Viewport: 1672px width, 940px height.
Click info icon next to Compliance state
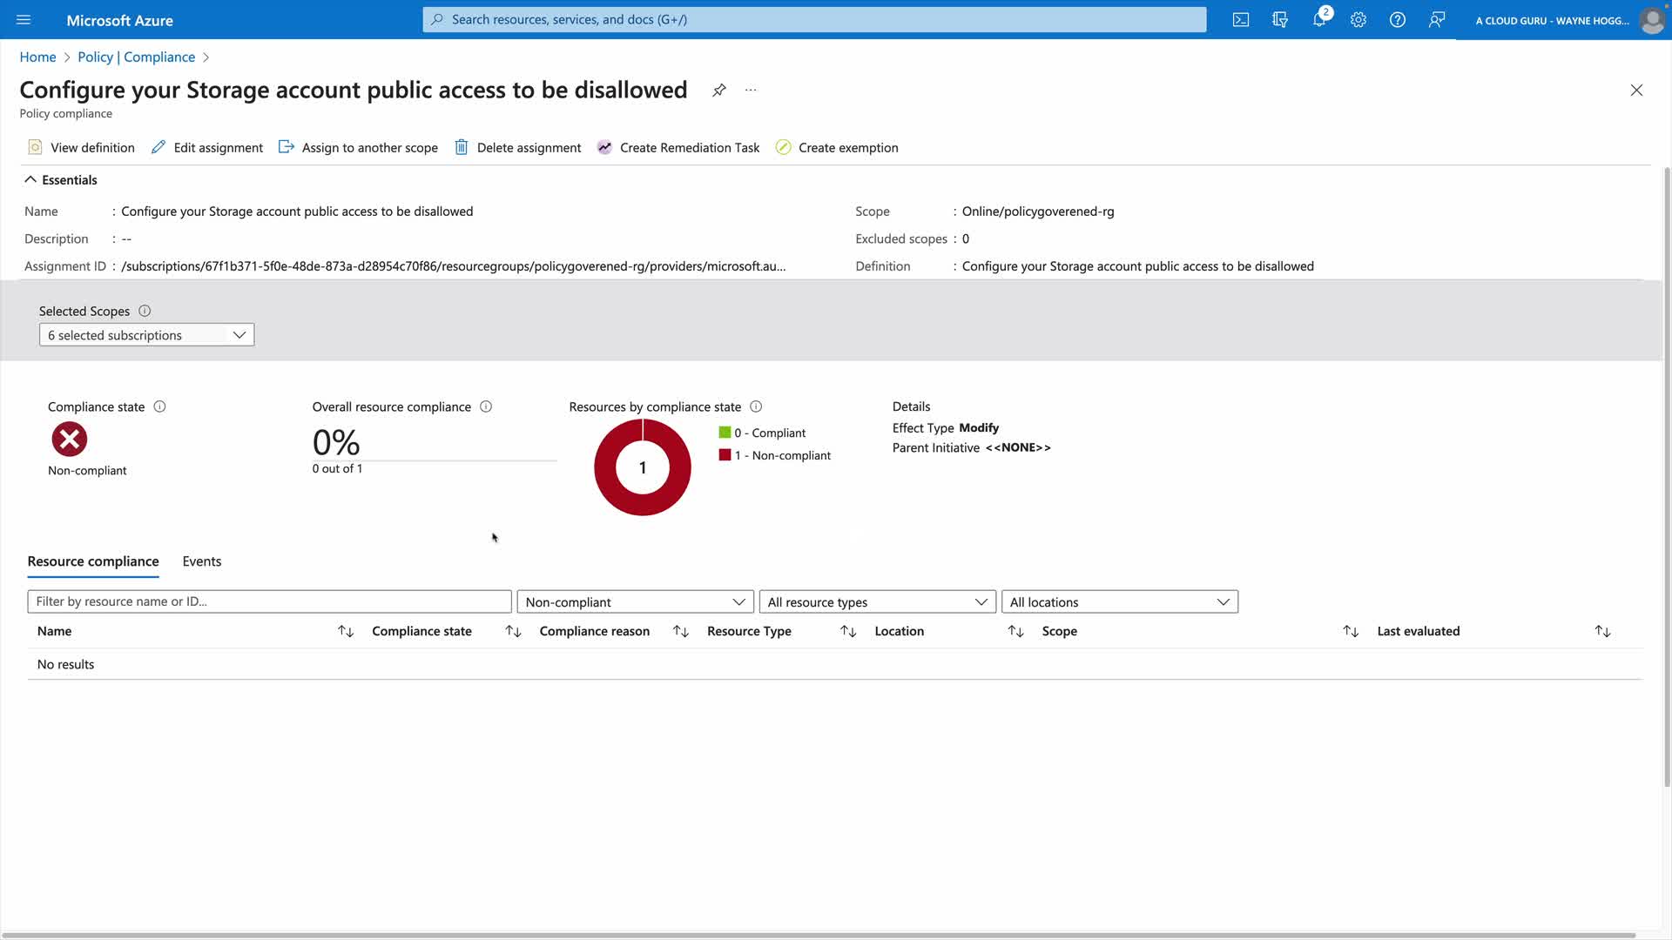click(159, 406)
